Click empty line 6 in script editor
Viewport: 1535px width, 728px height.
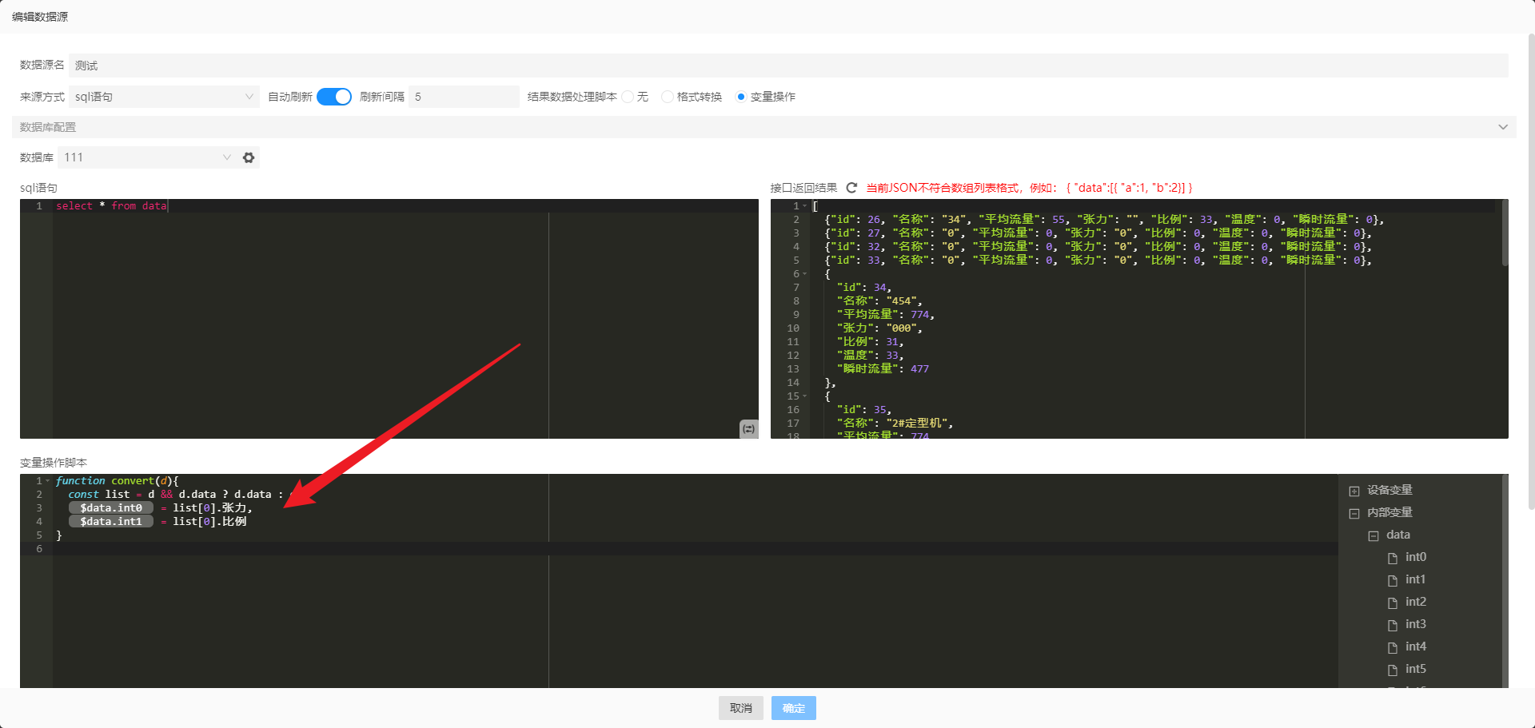[x=696, y=549]
